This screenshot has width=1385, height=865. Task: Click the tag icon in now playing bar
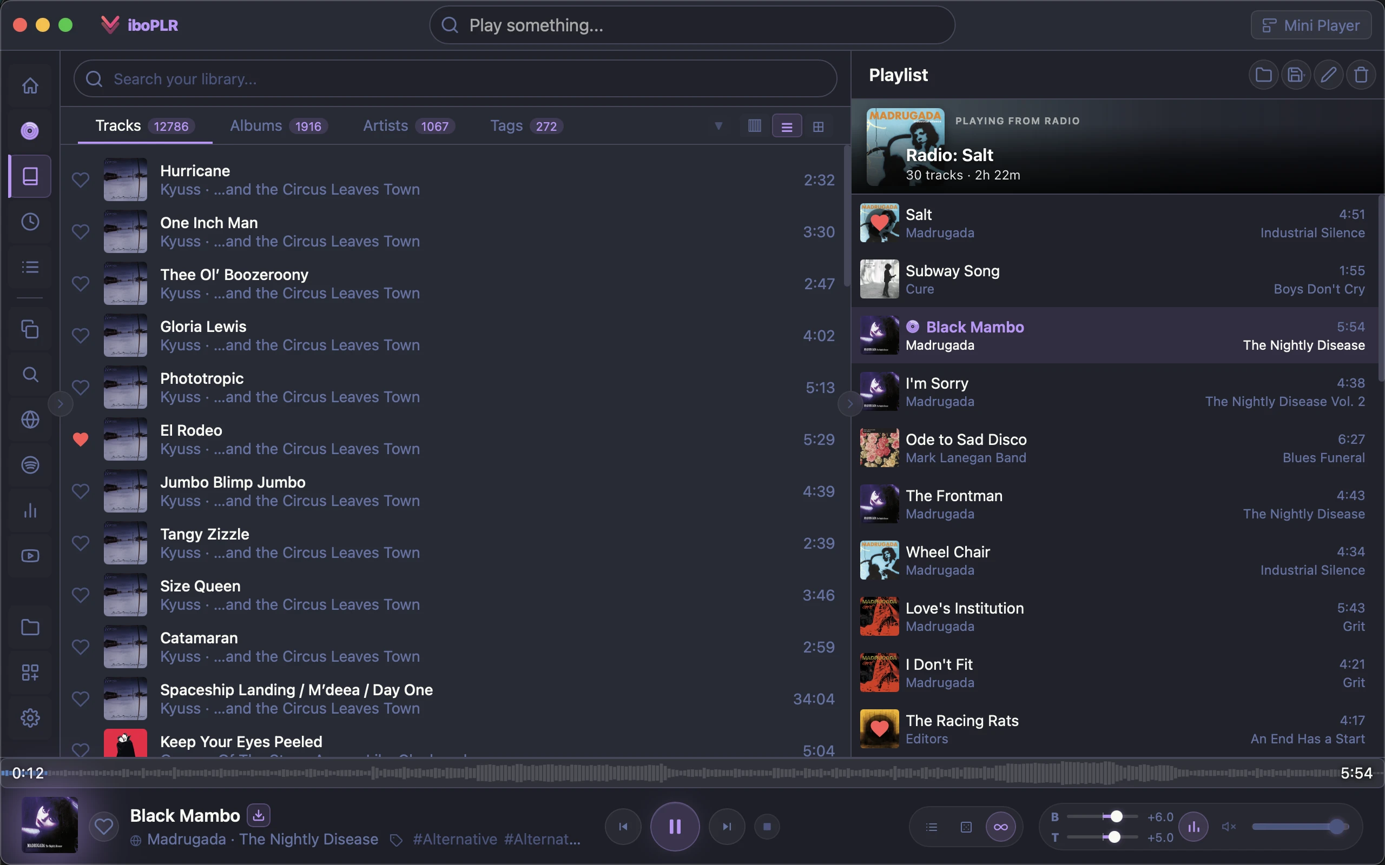click(396, 840)
